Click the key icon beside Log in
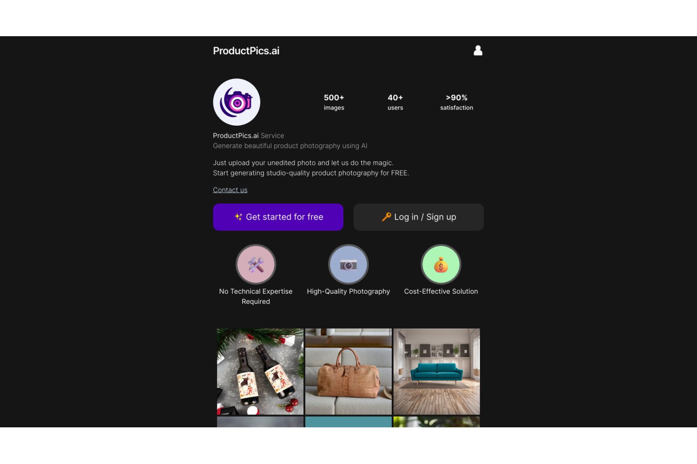Viewport: 697px width, 464px height. coord(386,217)
